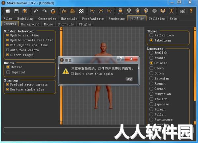This screenshot has width=198, height=143.
Task: Choose Native look theme
Action: 151,35
